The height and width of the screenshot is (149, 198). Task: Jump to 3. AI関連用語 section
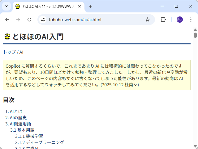click(x=18, y=124)
